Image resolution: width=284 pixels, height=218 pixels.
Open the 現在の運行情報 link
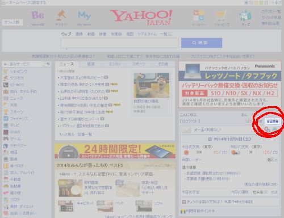261,184
